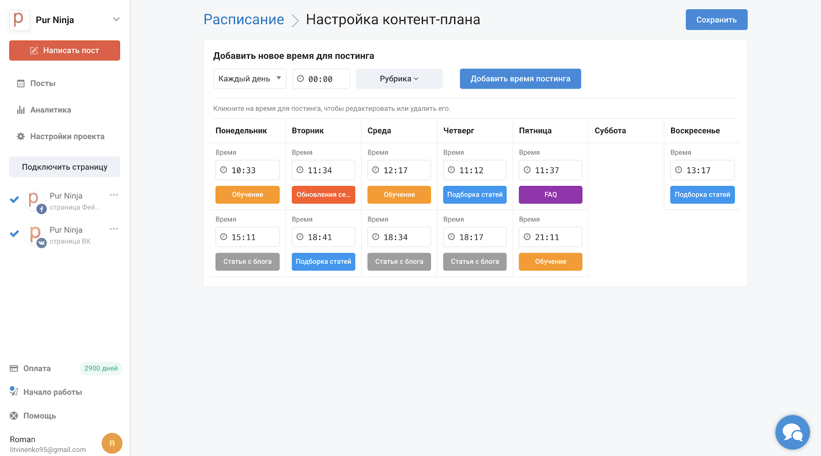Click the 00:00 new time input field
Screen dimensions: 821x456
pos(321,79)
